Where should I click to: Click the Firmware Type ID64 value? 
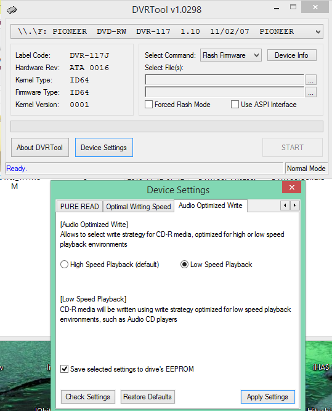[79, 92]
